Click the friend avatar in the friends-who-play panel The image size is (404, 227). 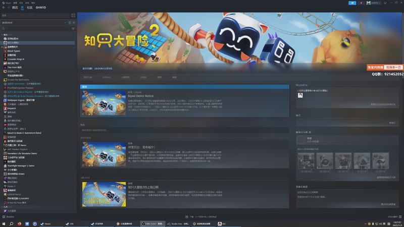click(x=300, y=95)
